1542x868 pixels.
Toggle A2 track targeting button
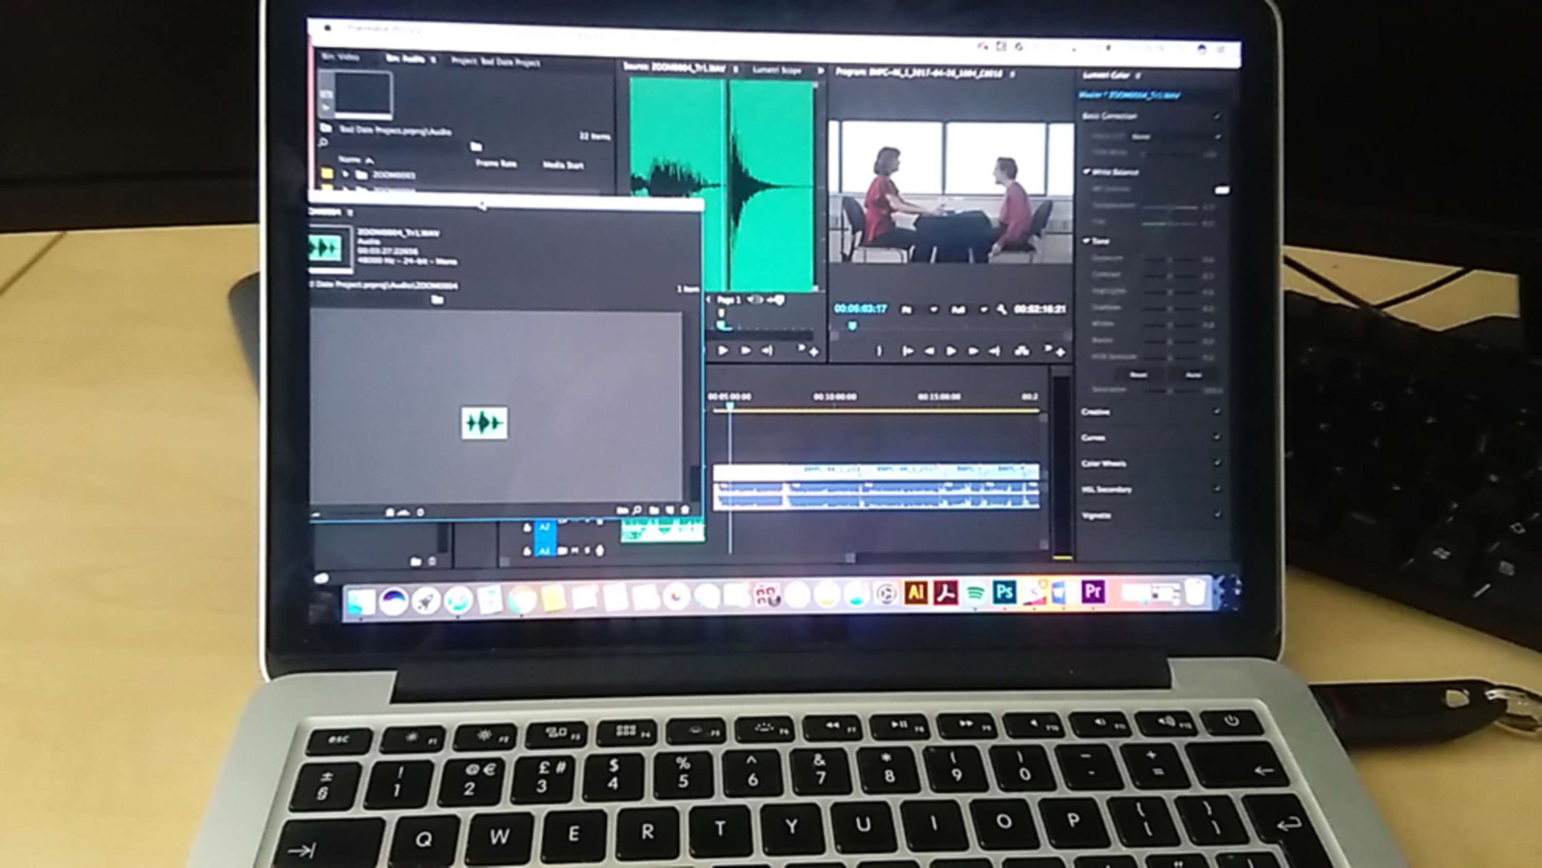click(544, 527)
